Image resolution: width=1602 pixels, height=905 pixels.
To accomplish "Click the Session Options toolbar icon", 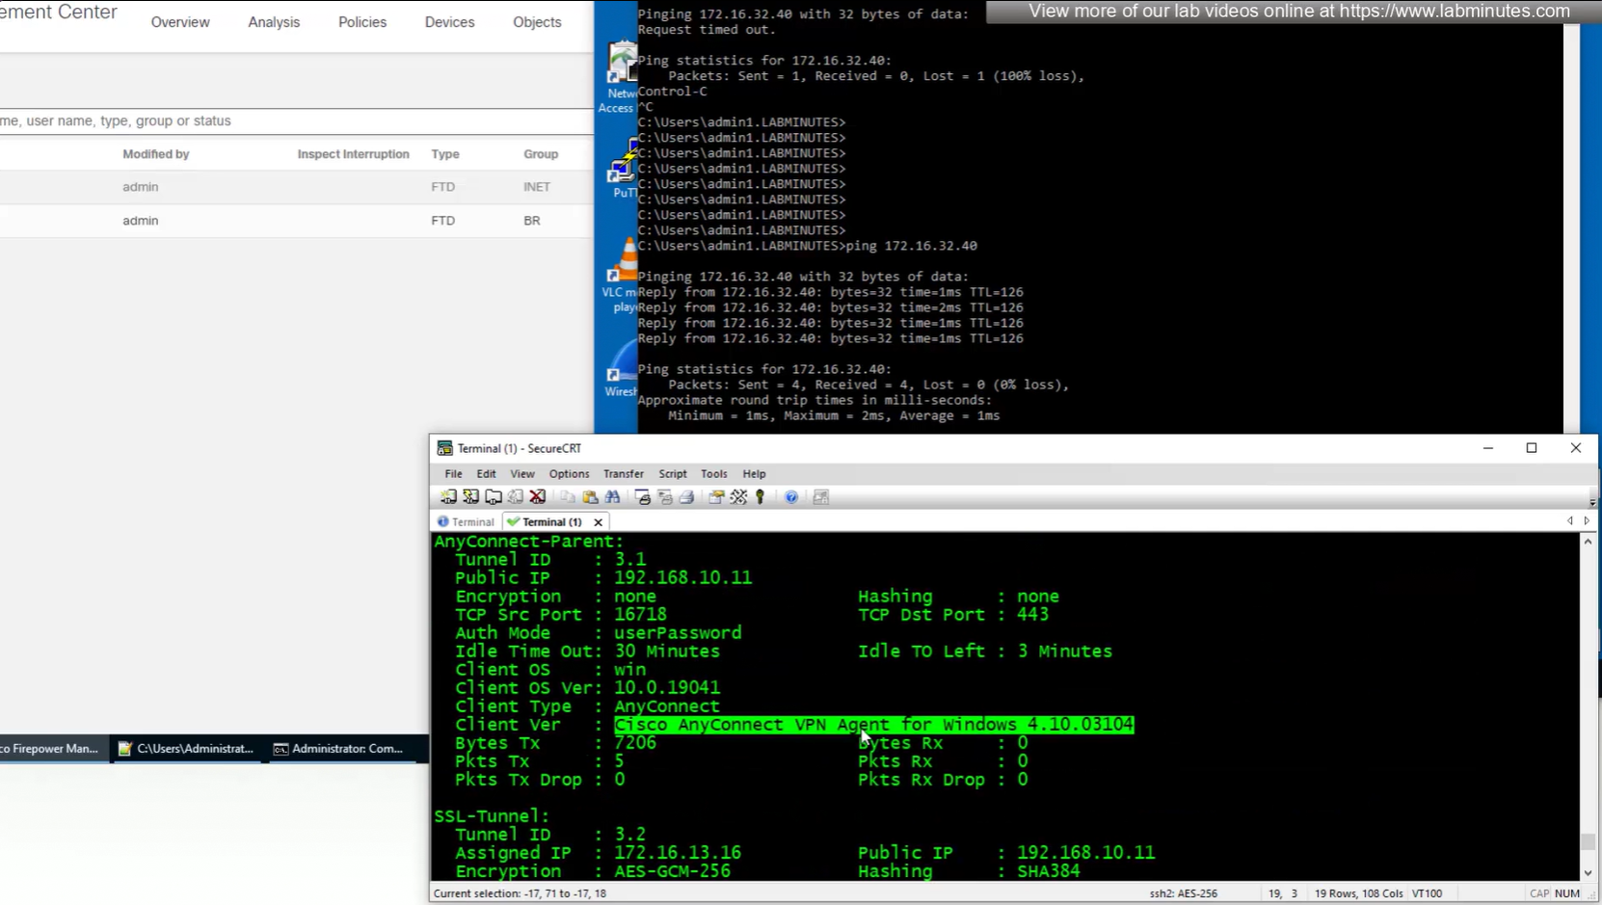I will click(716, 497).
